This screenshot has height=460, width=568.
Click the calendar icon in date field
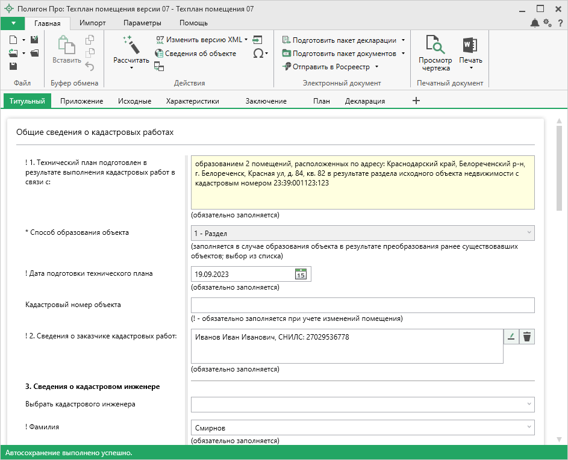[x=301, y=275]
